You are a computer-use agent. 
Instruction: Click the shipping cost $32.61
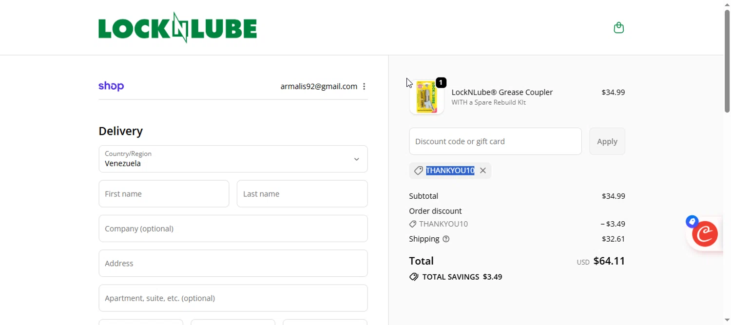click(613, 239)
